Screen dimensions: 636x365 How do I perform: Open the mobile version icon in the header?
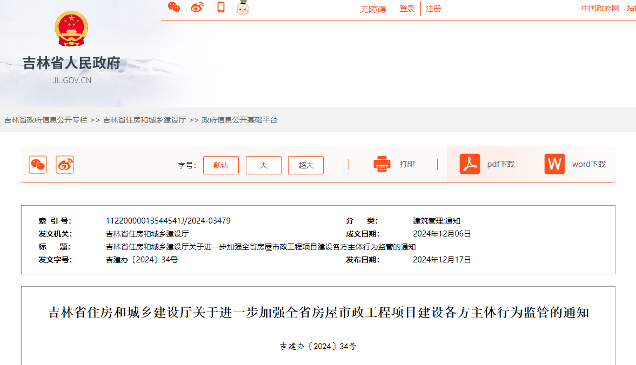tap(220, 8)
